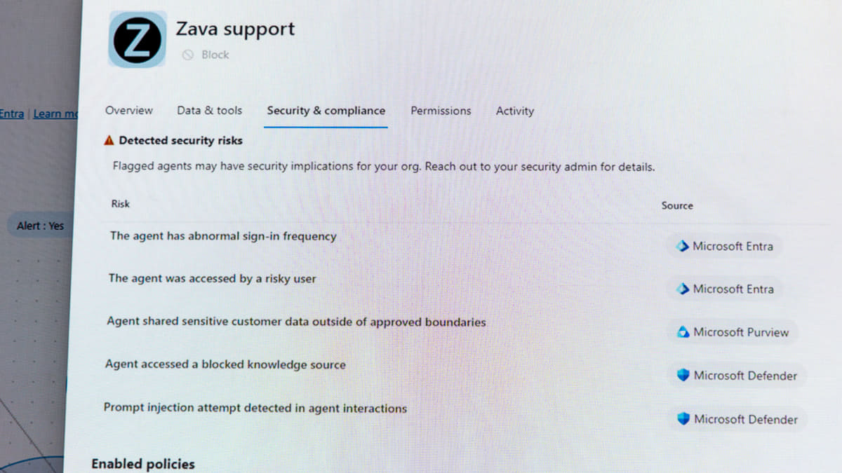The image size is (842, 473).
Task: Follow the Entra link on the left
Action: tap(12, 114)
